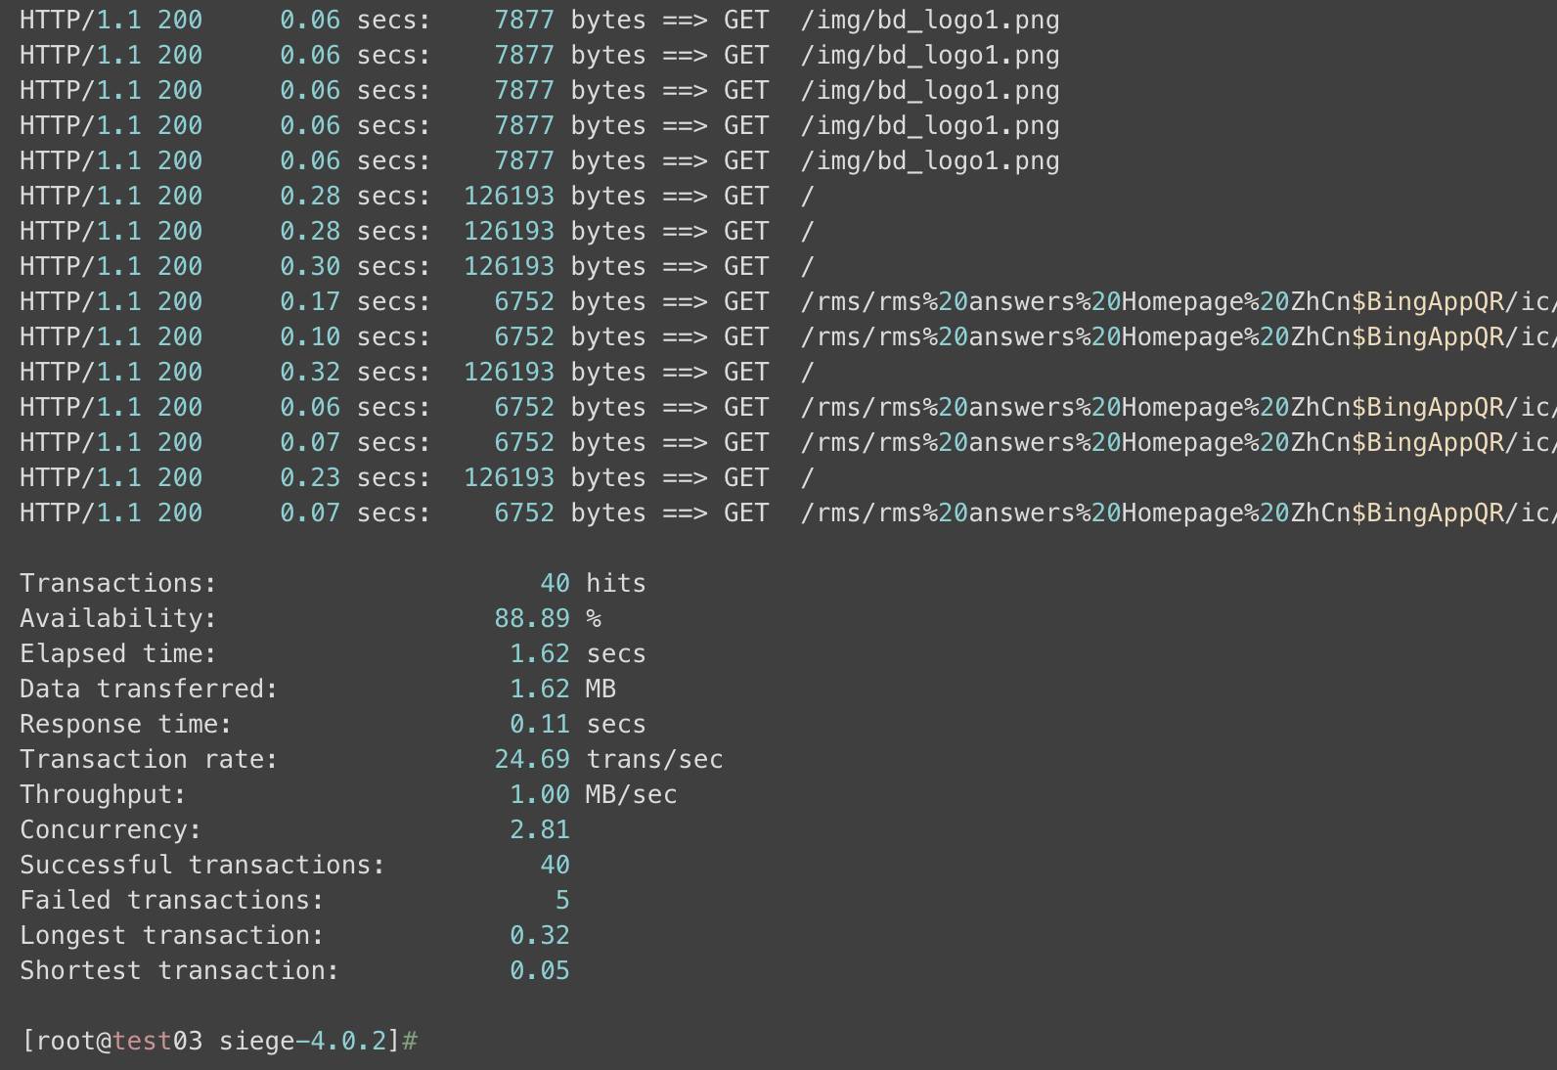Click the "Throughput:" label
Viewport: 1557px width, 1070px height.
pos(103,794)
